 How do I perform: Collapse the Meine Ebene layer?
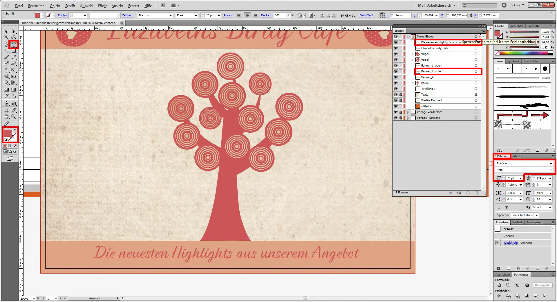408,37
